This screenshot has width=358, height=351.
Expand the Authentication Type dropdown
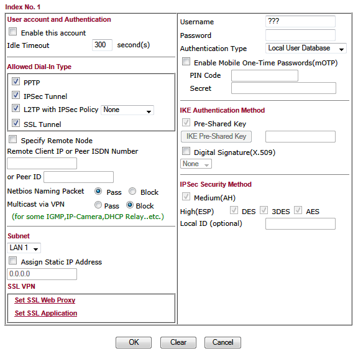pos(306,49)
